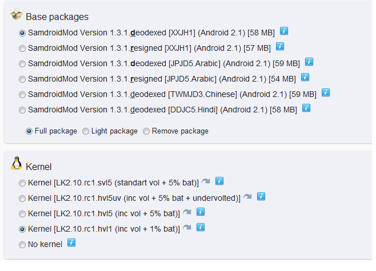This screenshot has height=271, width=376.
Task: Select resigned XXJH1 base package radio
Action: pos(22,48)
